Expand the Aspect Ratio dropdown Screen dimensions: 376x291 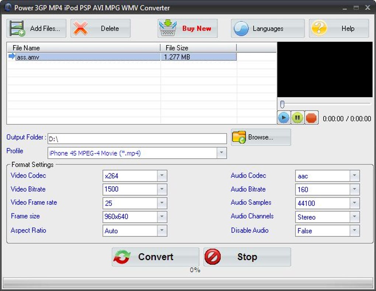click(162, 230)
